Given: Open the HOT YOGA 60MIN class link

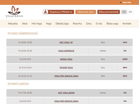Looking at the screenshot, I should (66, 93).
